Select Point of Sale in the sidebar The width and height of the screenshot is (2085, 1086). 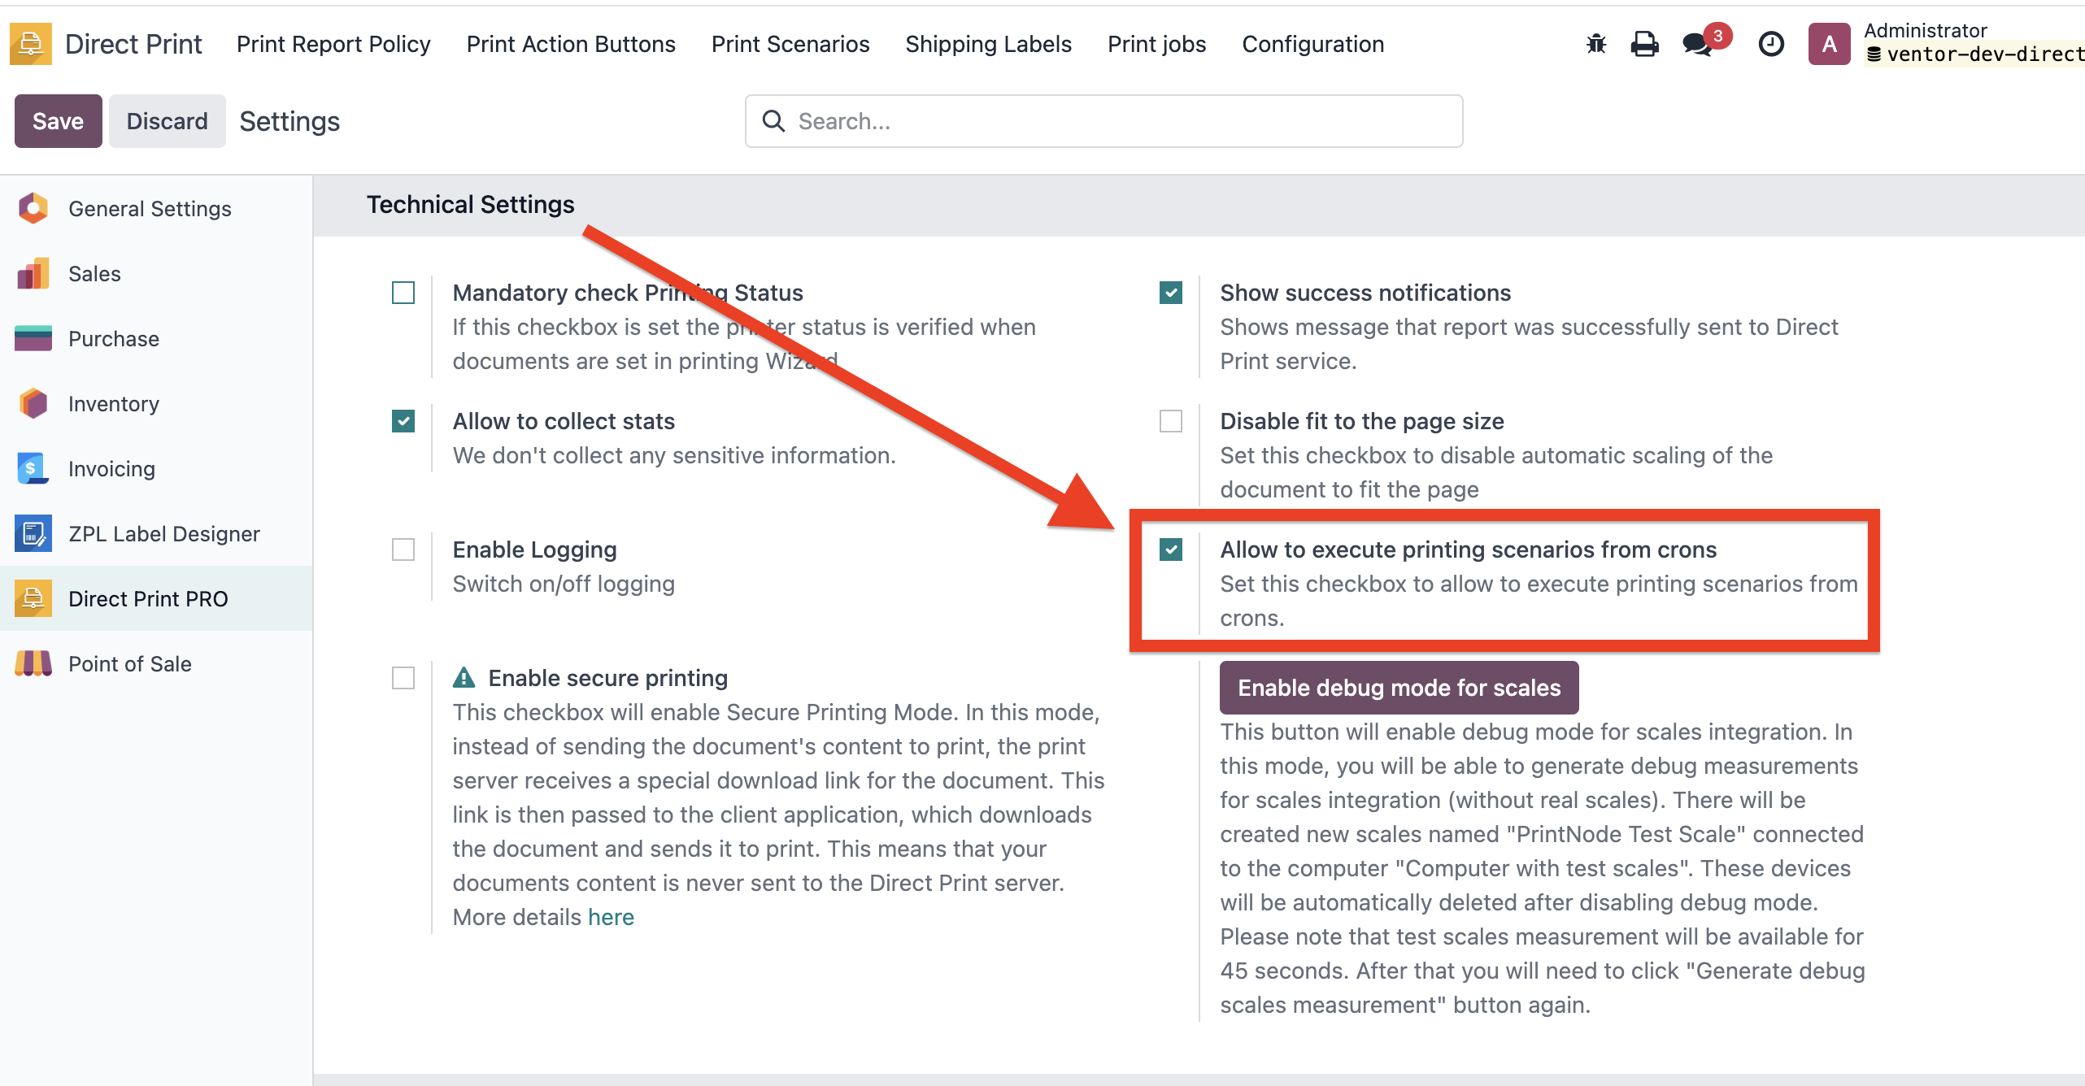point(156,663)
